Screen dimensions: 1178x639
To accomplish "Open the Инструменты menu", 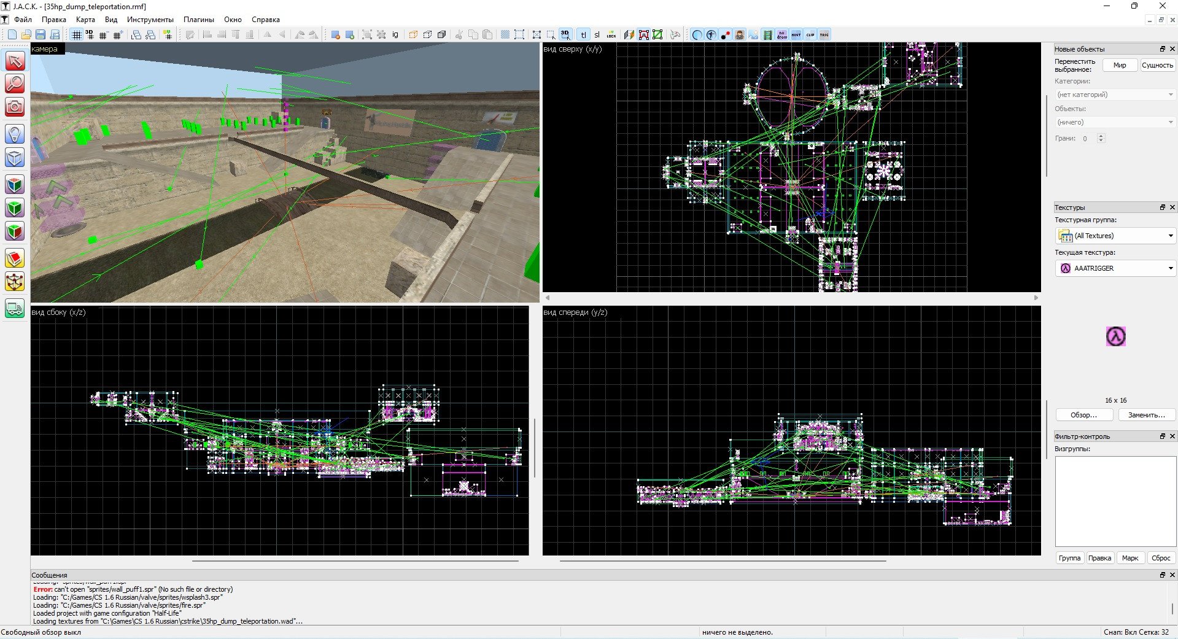I will click(x=150, y=20).
